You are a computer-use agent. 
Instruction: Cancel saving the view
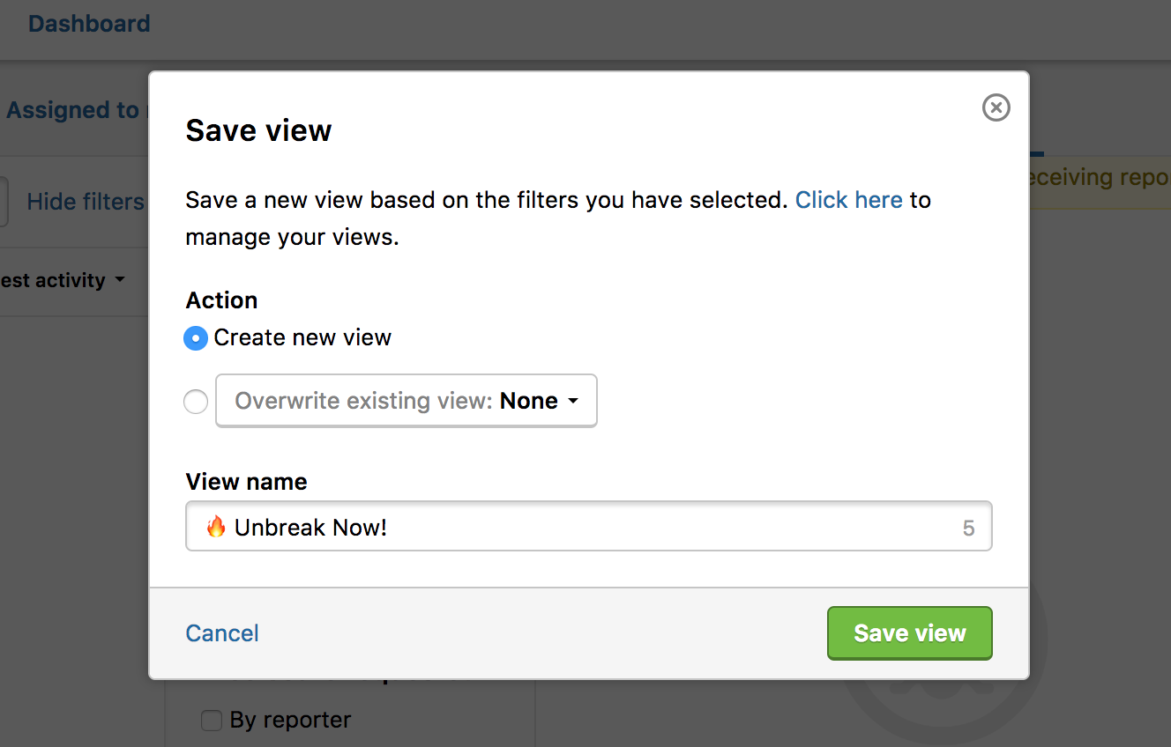(x=222, y=633)
